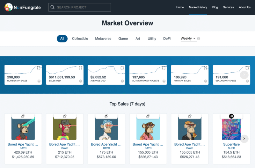
Task: Expand the Number of Sales chart
Action: coord(39,68)
